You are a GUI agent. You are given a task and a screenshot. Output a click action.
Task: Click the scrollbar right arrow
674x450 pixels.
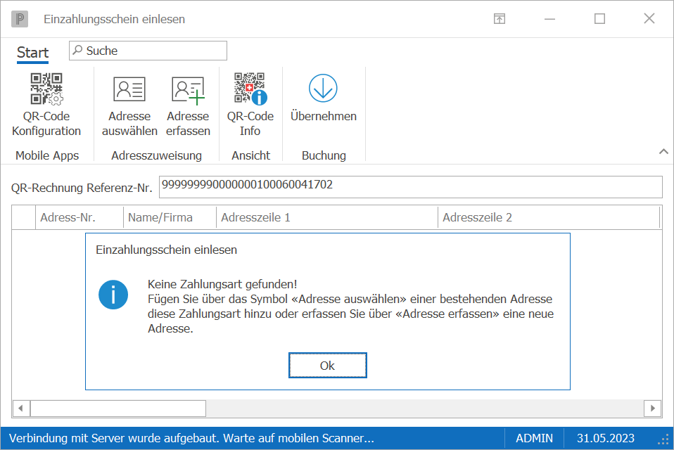click(652, 409)
